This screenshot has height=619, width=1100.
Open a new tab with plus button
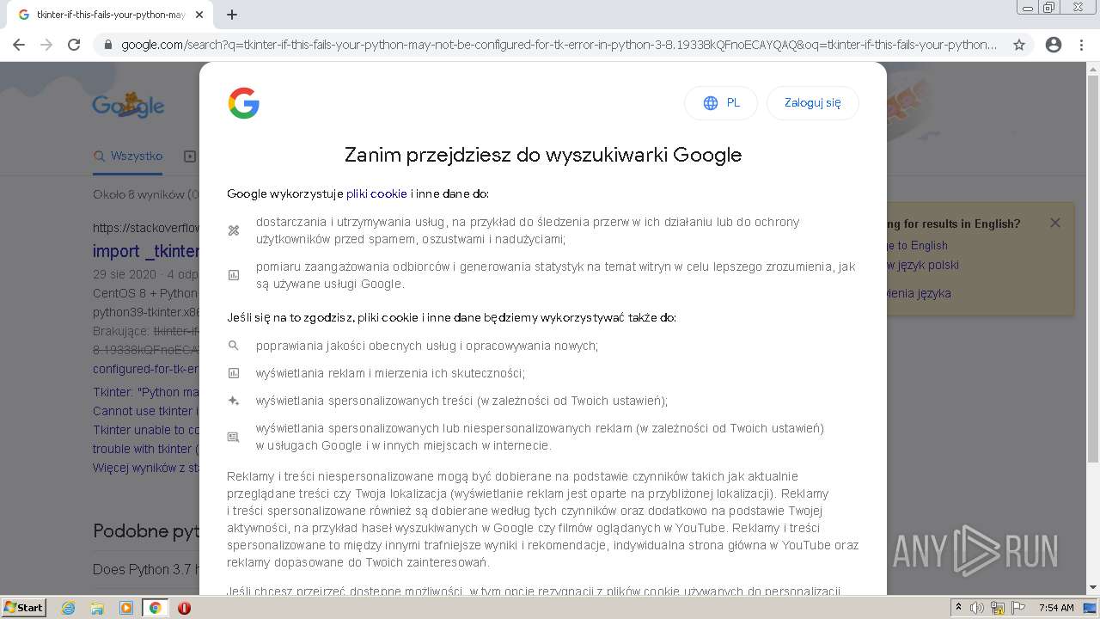(232, 15)
